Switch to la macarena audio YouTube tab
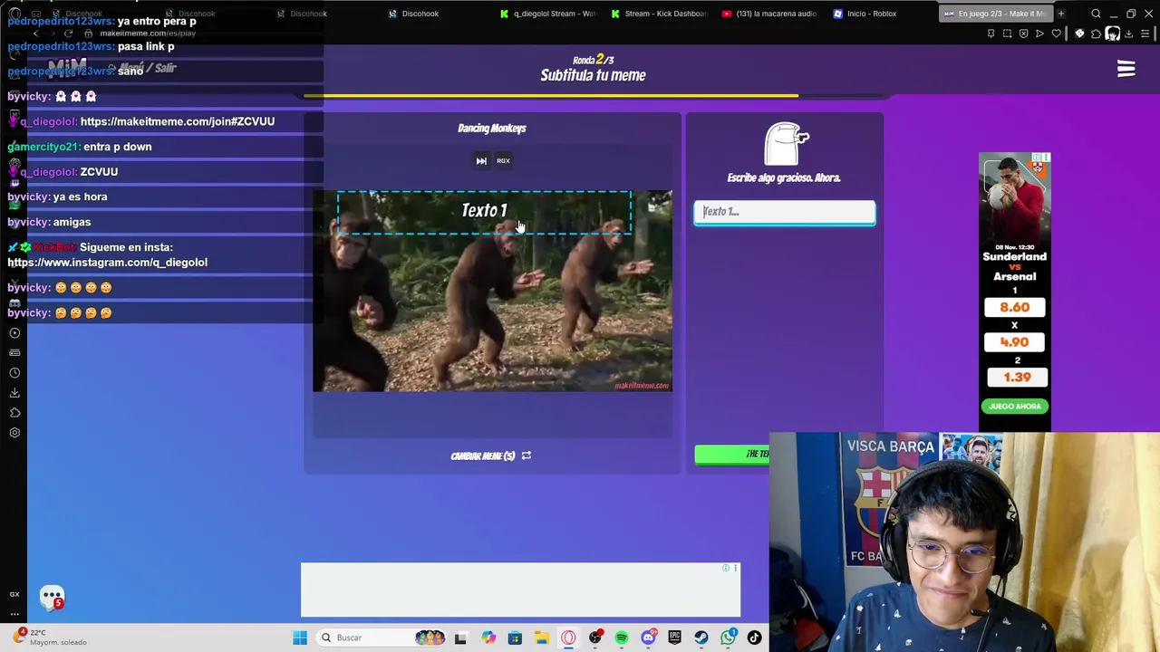 tap(771, 14)
